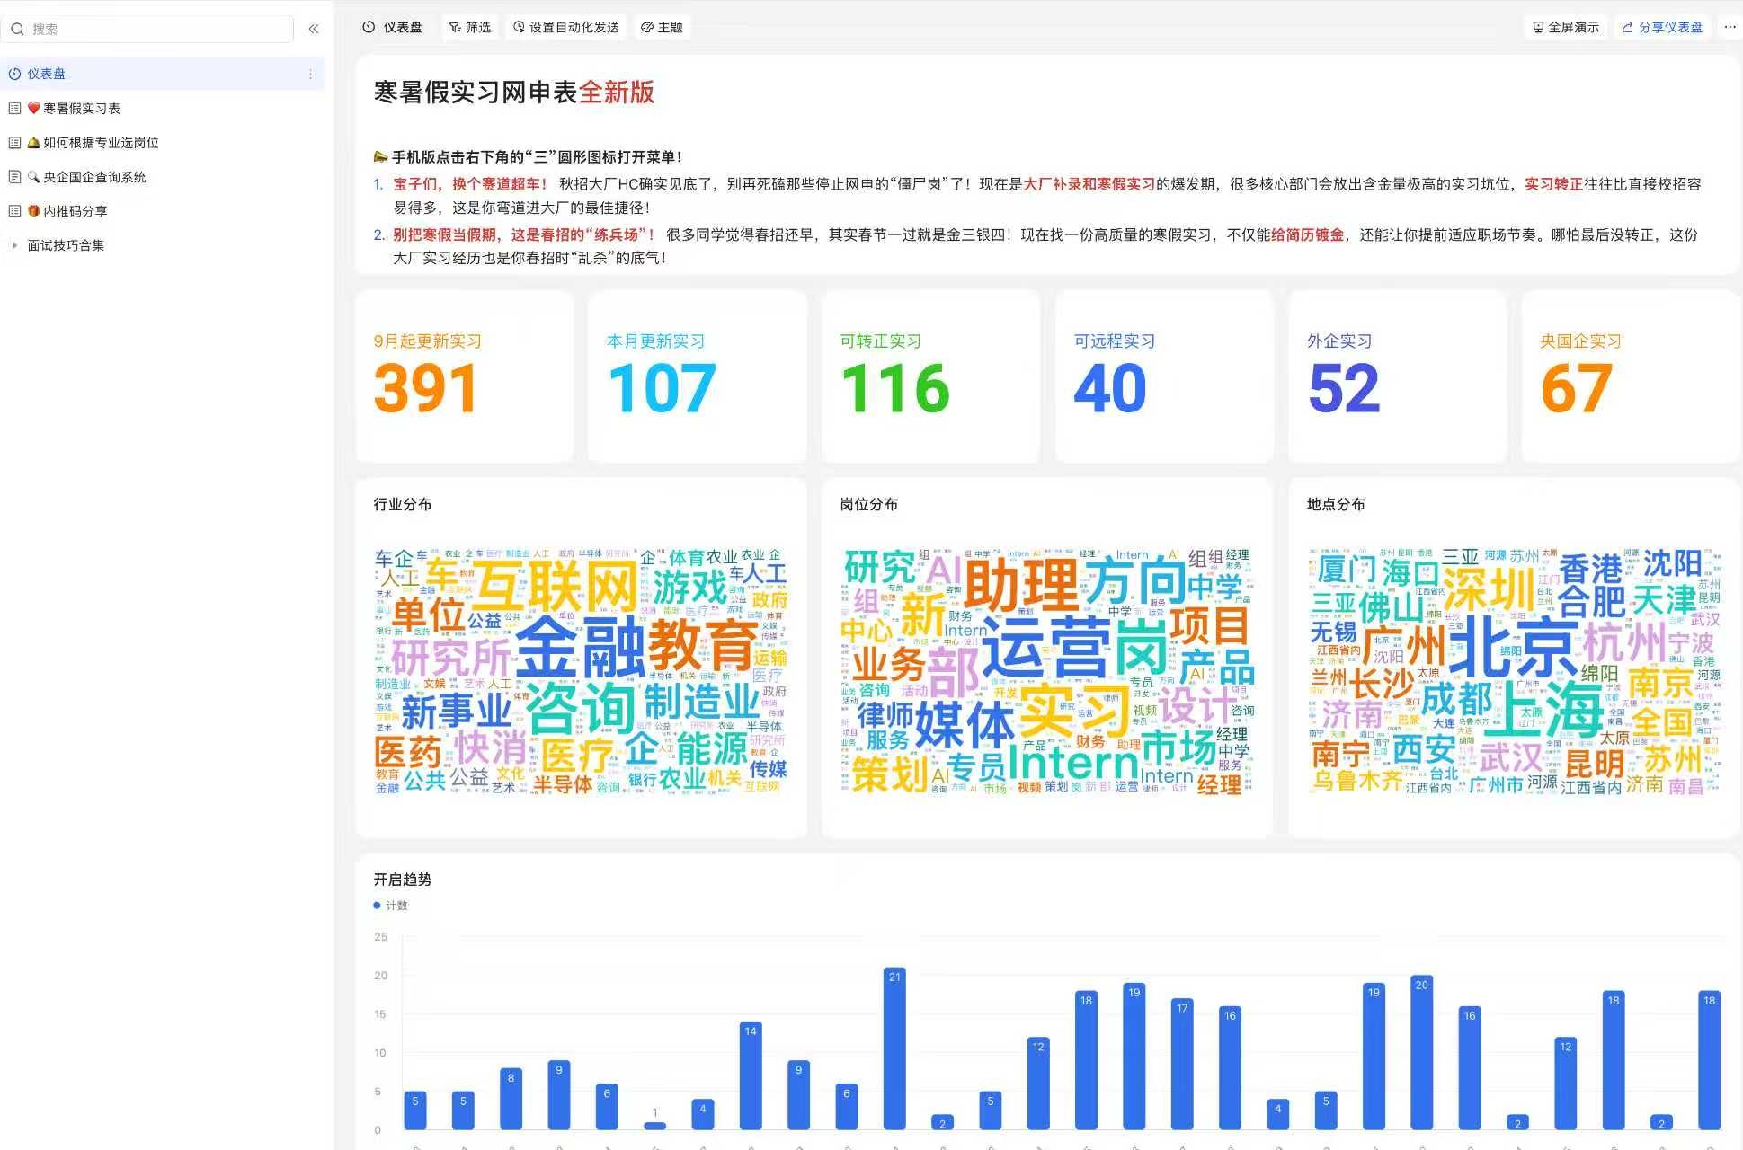
Task: Click the dashboard clock icon in the toolbar
Action: click(x=369, y=27)
